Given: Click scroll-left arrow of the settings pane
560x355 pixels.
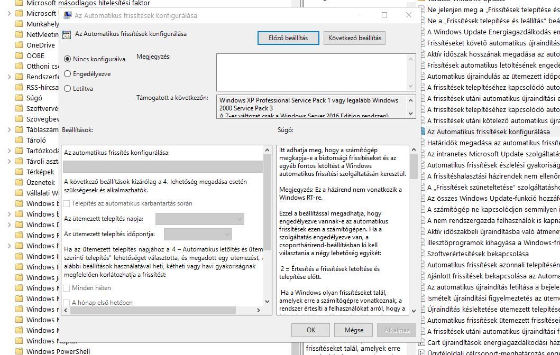Looking at the screenshot, I should pyautogui.click(x=66, y=311).
